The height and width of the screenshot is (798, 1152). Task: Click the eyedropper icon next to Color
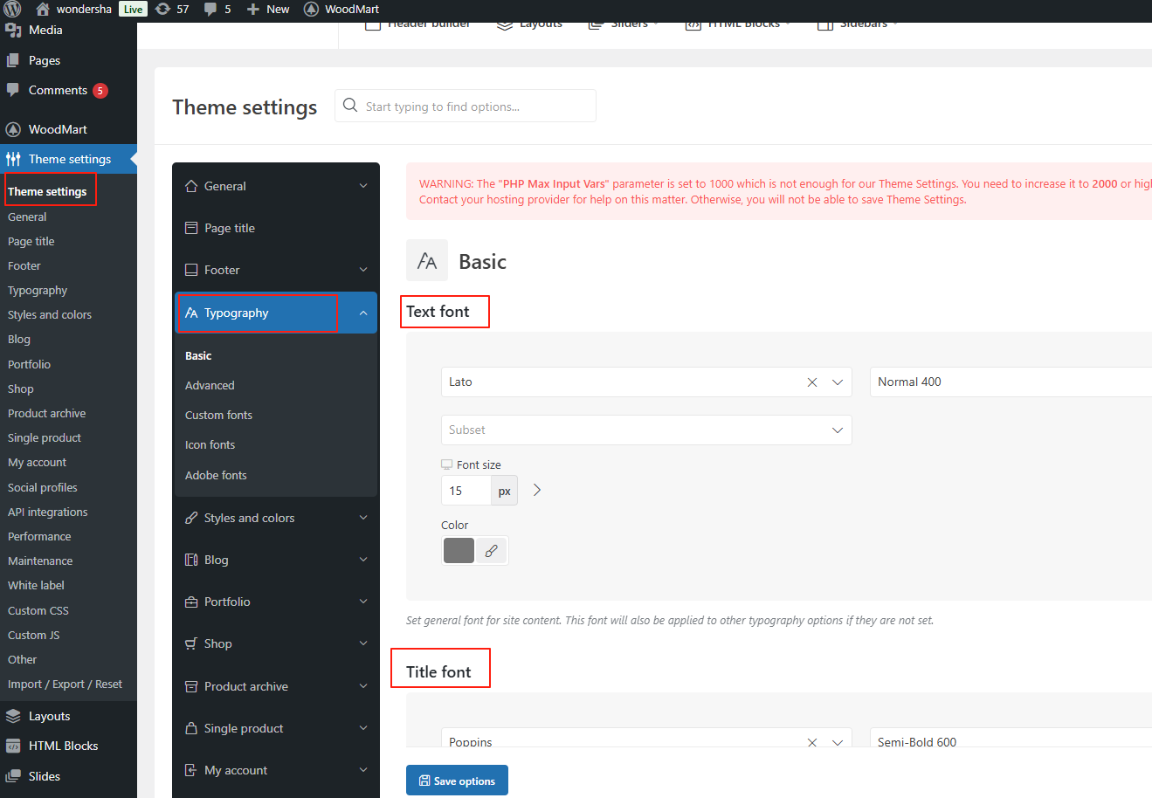point(492,551)
